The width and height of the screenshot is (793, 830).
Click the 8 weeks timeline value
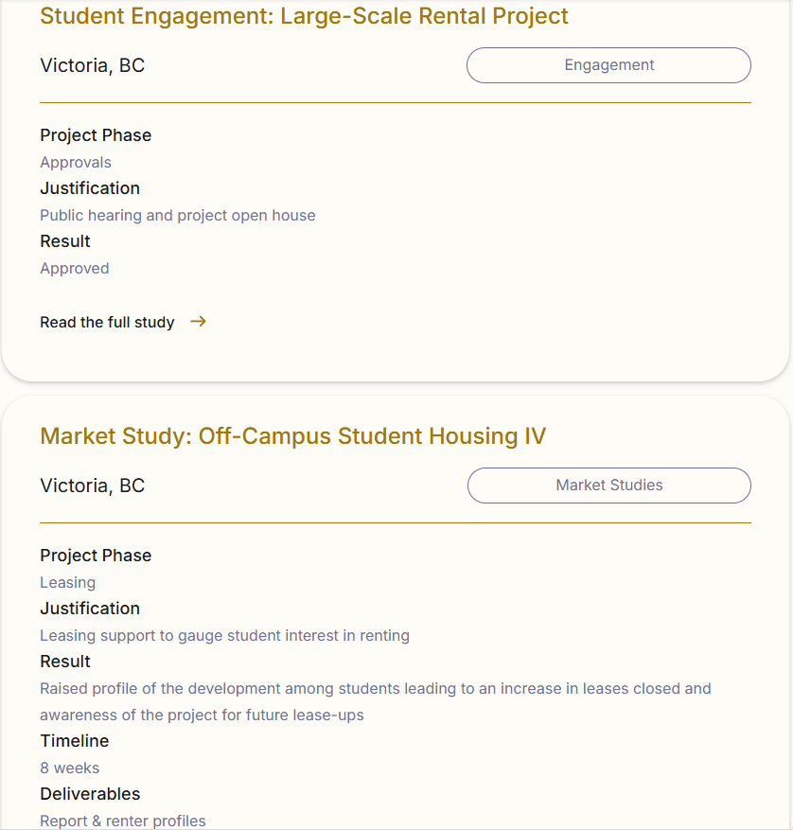tap(69, 768)
